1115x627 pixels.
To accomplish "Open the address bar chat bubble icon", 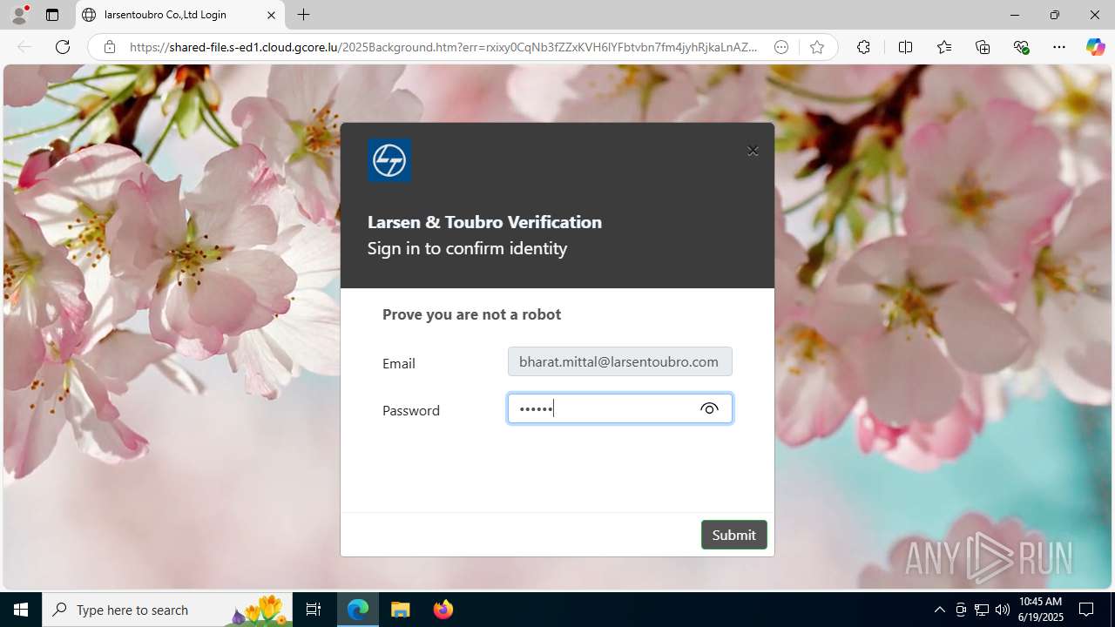I will coord(781,47).
